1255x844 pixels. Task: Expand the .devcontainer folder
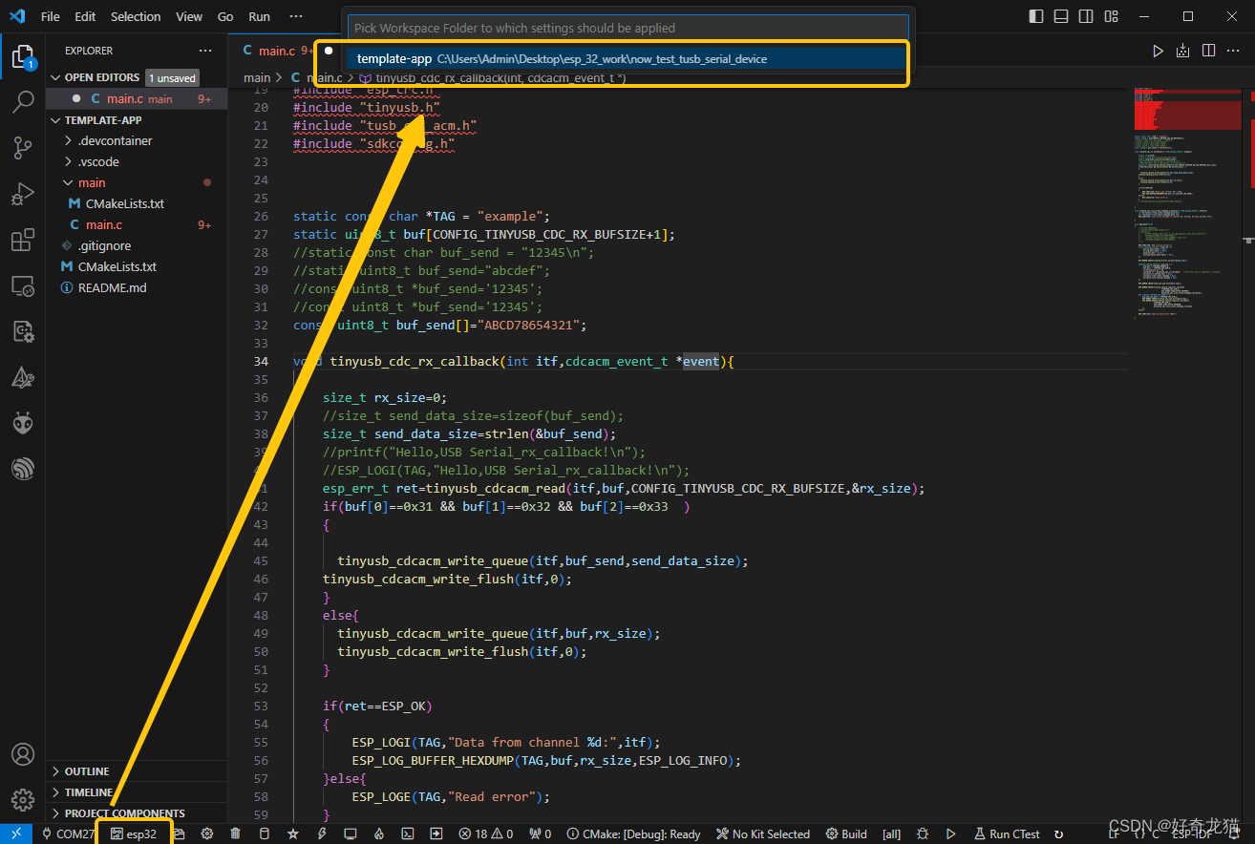pos(115,140)
